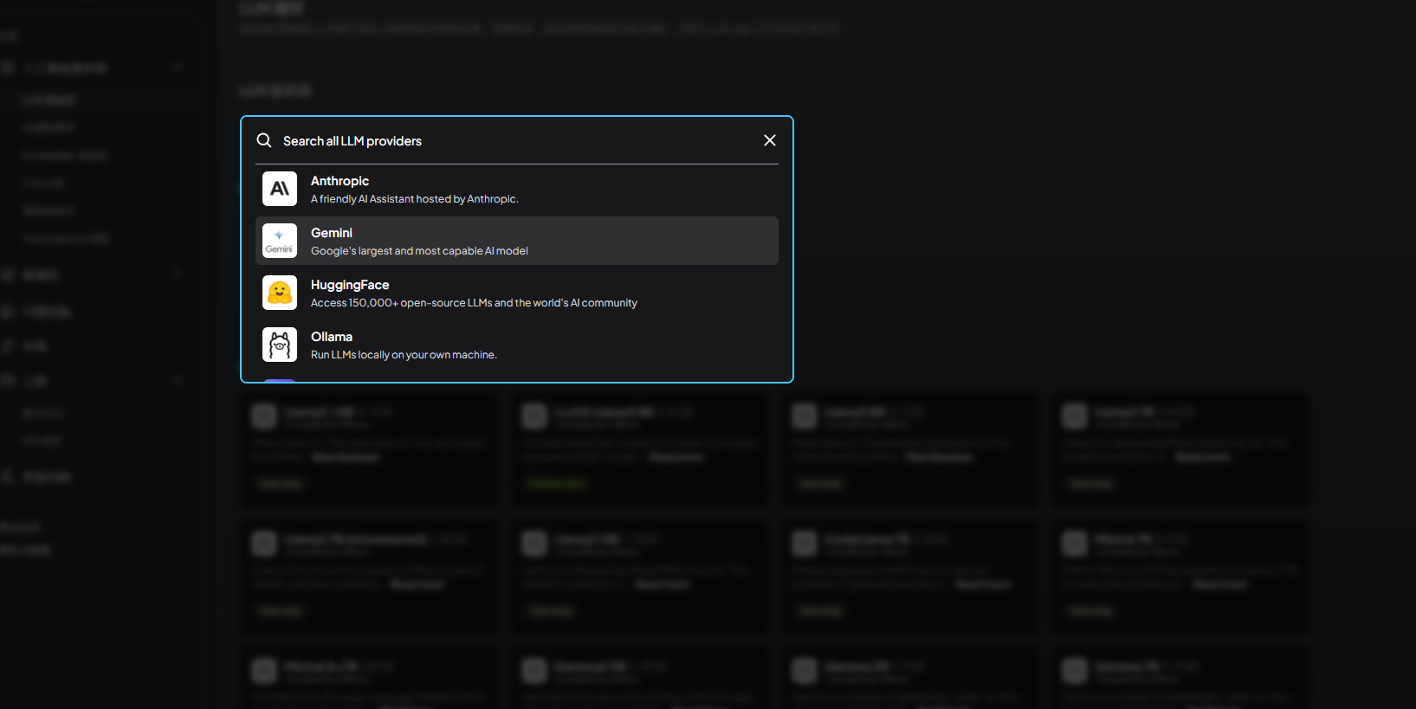1416x709 pixels.
Task: Close the LLM provider search dialog
Action: 770,140
